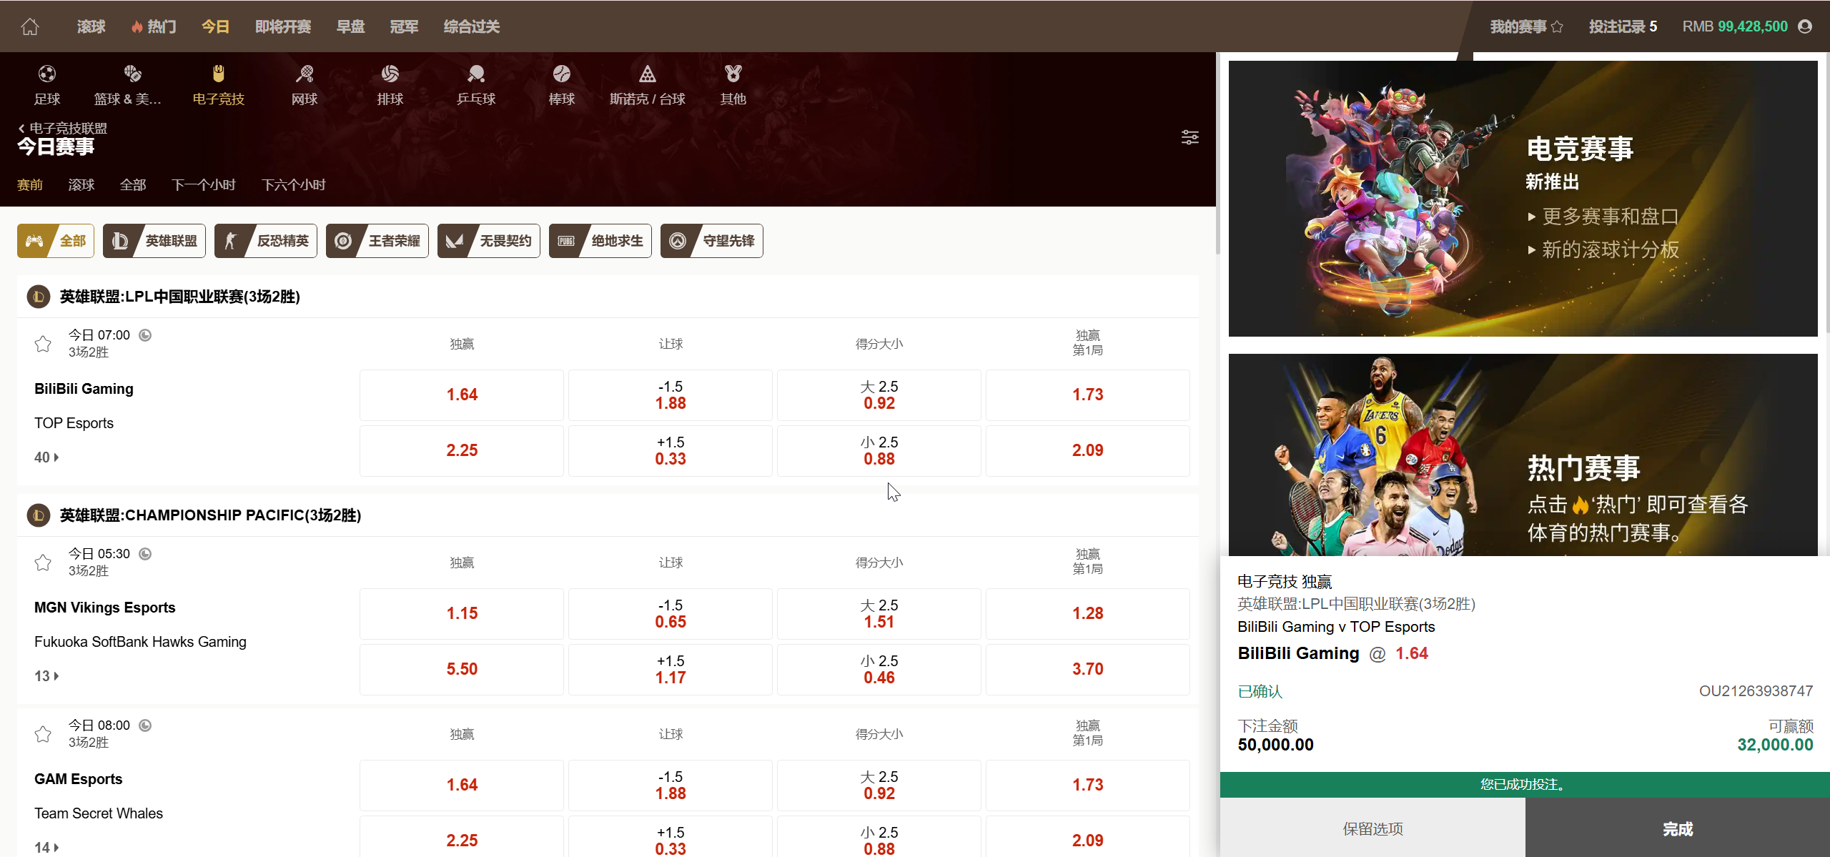Select the tennis sport icon
This screenshot has width=1830, height=857.
[x=305, y=74]
